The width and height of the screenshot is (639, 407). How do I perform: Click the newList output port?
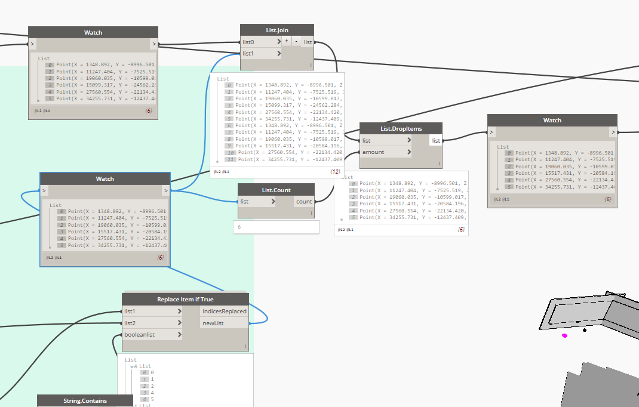[x=224, y=323]
